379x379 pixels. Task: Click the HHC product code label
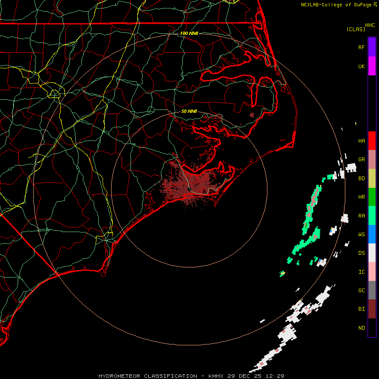pos(370,25)
